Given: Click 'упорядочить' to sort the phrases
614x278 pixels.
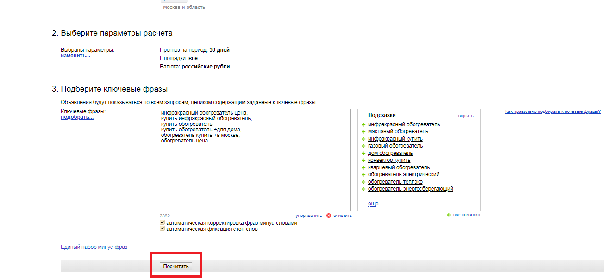Looking at the screenshot, I should 309,216.
